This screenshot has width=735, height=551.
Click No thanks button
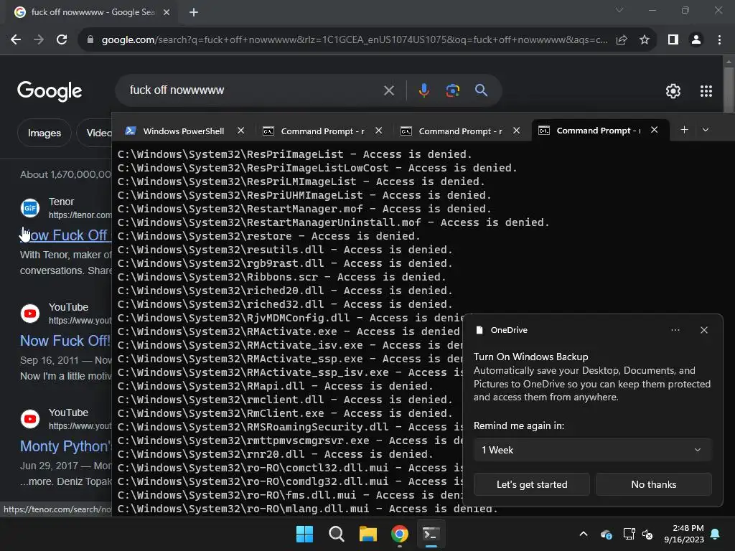[653, 484]
